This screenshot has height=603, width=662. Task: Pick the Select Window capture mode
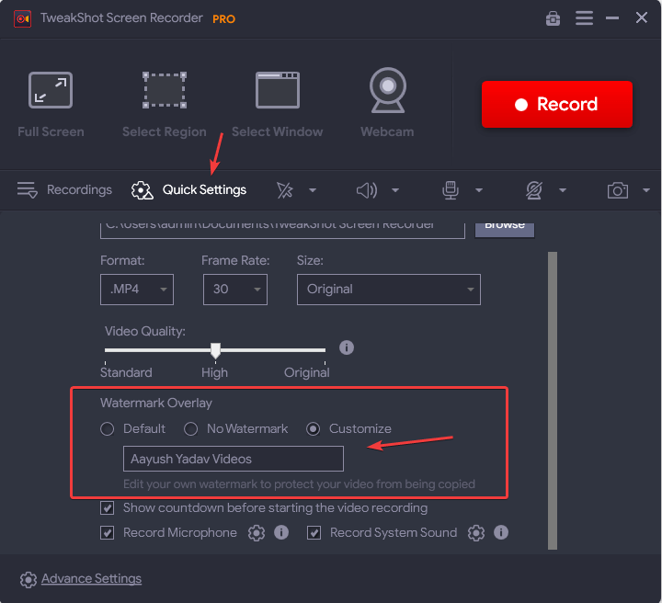pyautogui.click(x=277, y=103)
